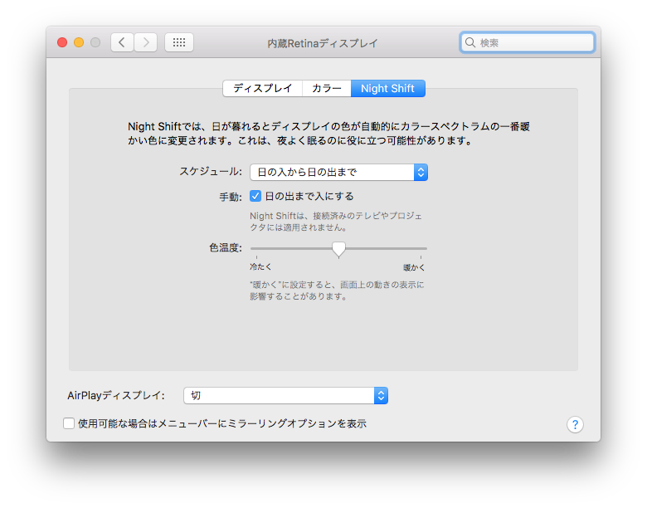
Task: Click the Night Shift description paragraph
Action: [328, 134]
